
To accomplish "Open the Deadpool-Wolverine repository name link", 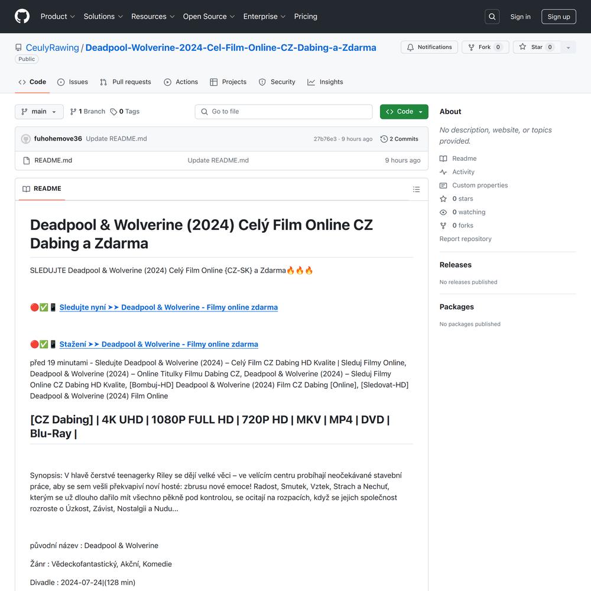I will (230, 48).
